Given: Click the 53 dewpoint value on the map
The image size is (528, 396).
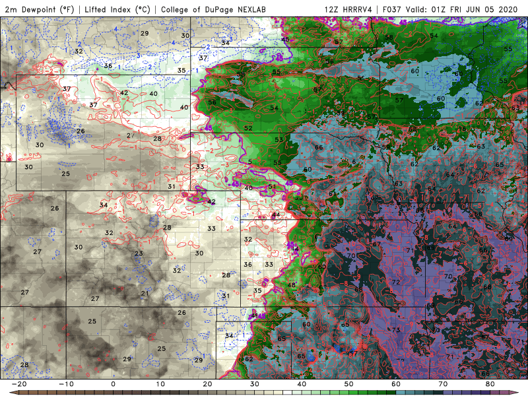Looking at the screenshot, I should point(279,139).
